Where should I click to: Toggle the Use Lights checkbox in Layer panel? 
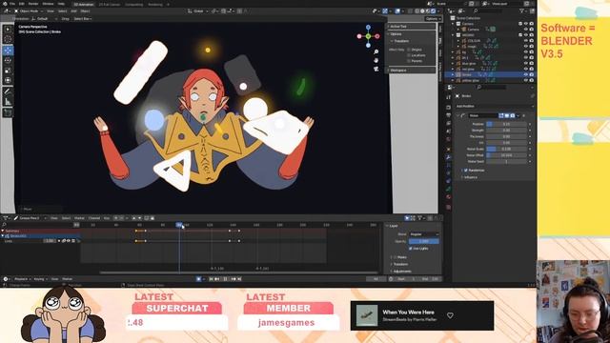pos(411,248)
